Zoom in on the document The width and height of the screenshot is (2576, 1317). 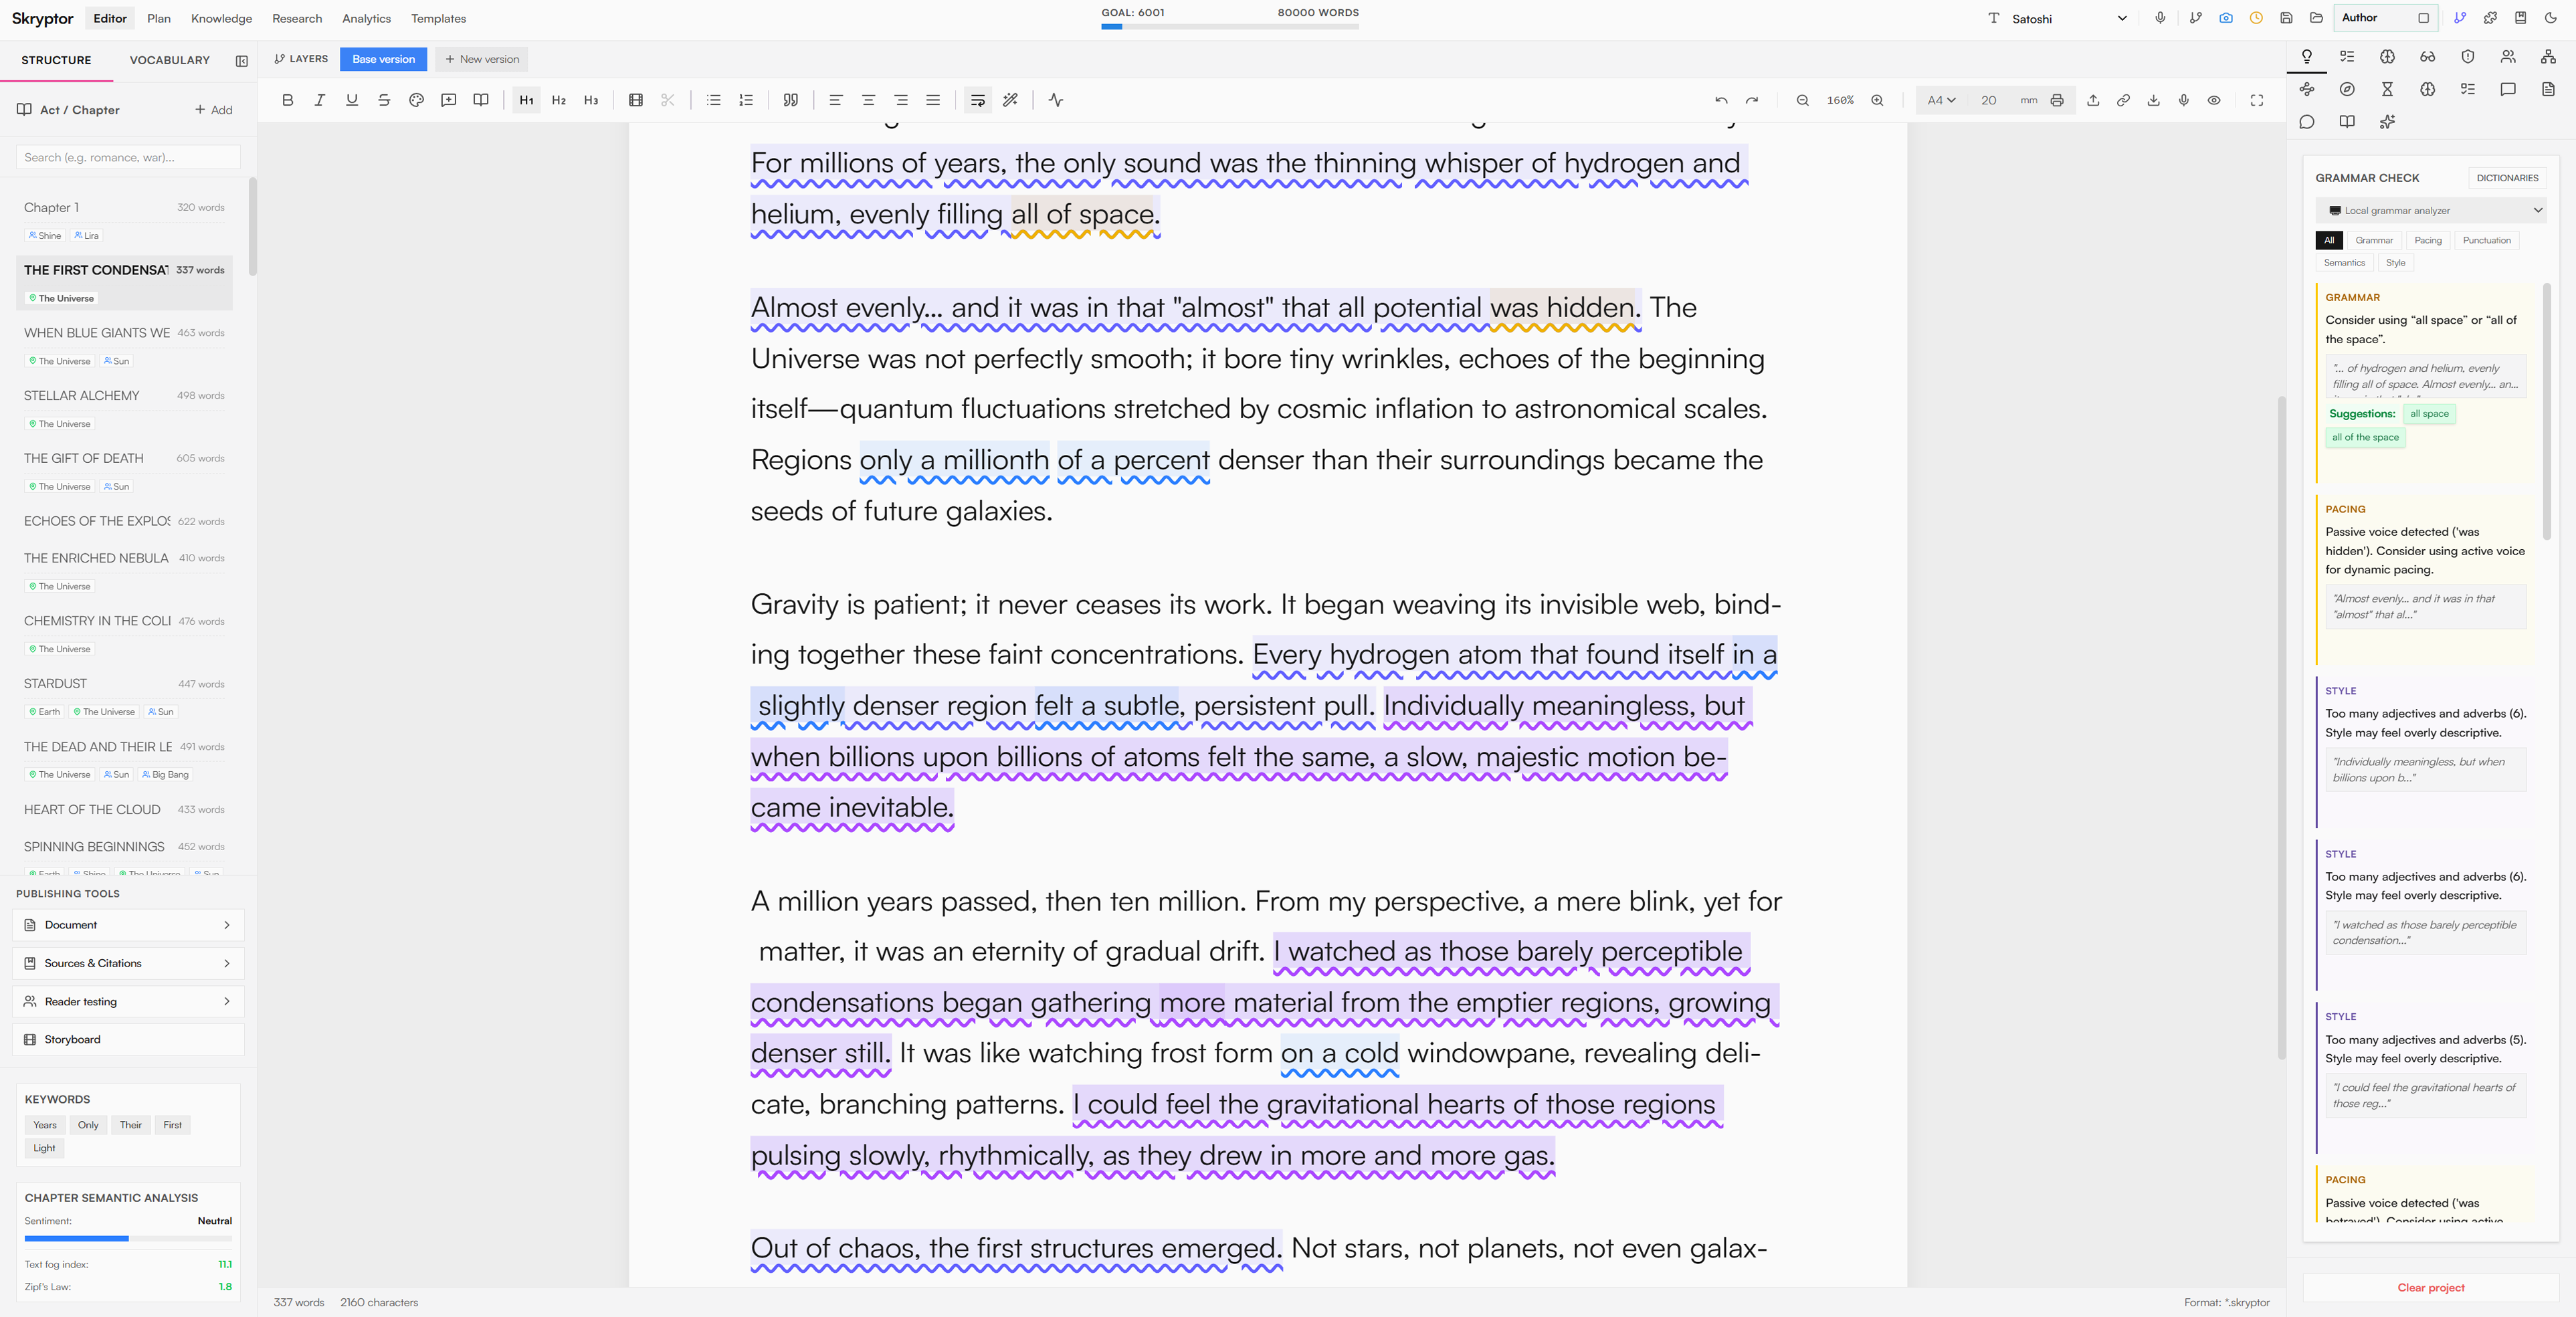pos(1877,100)
